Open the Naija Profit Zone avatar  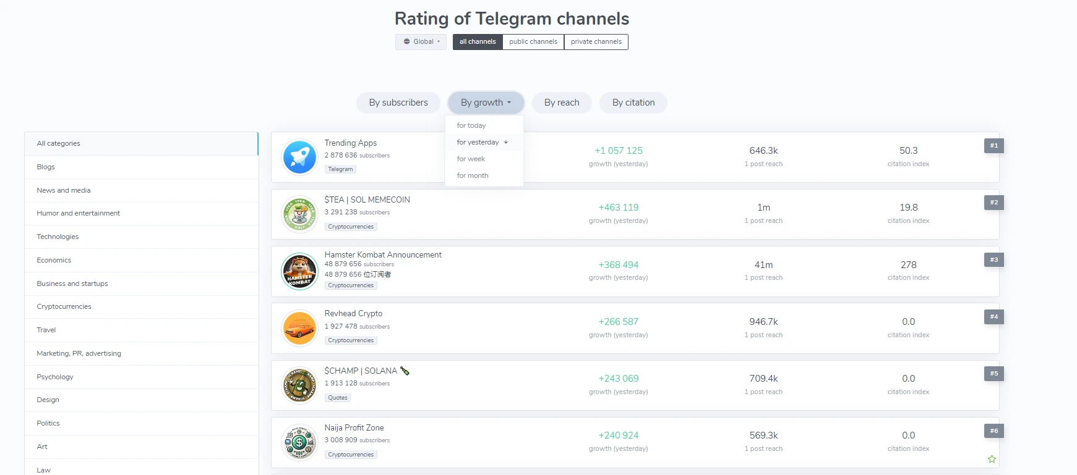299,442
